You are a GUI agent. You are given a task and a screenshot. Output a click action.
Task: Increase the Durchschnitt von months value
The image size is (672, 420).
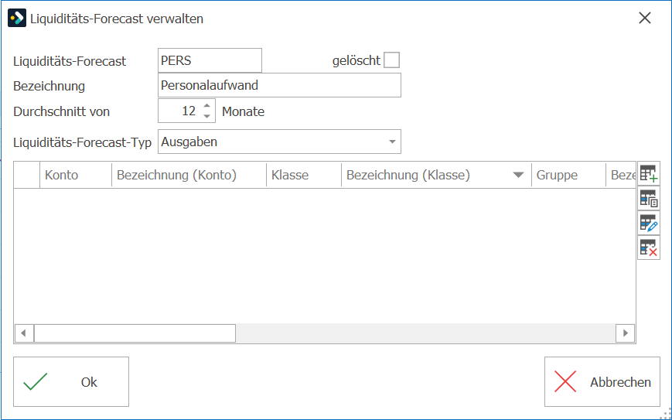click(207, 105)
